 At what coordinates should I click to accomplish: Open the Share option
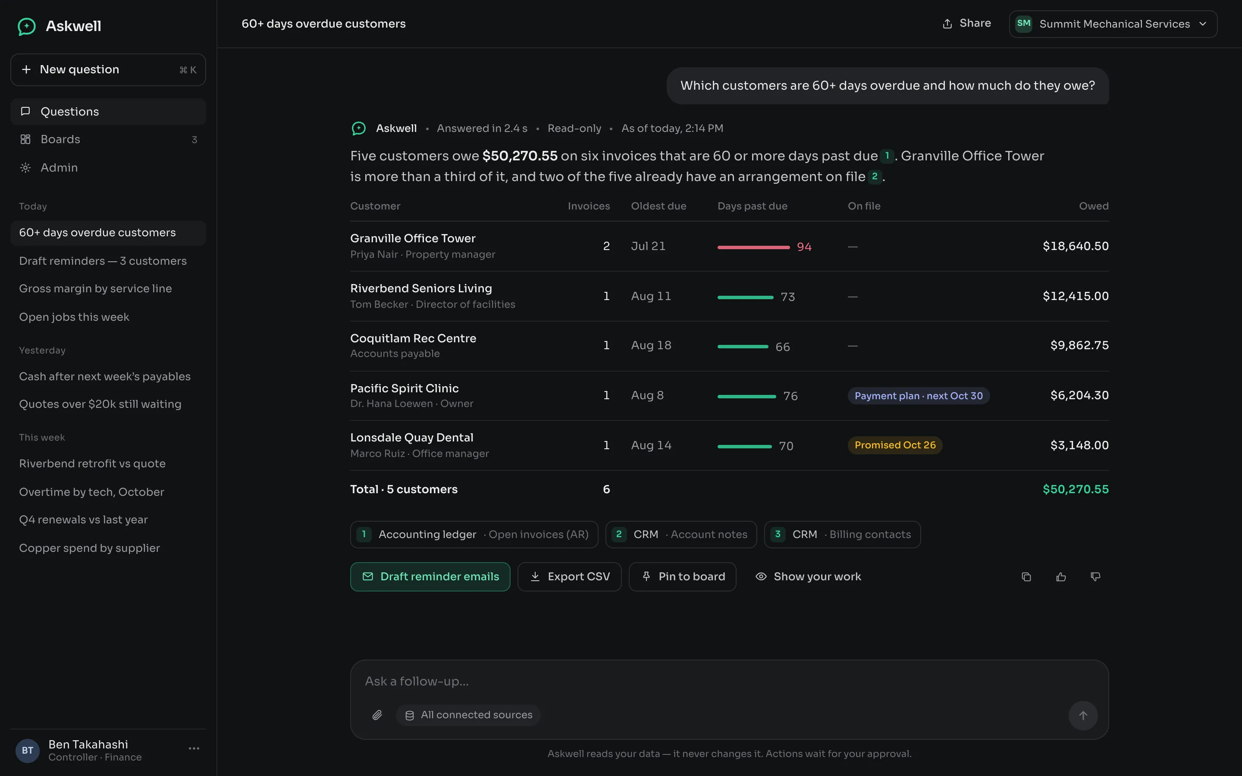coord(967,24)
